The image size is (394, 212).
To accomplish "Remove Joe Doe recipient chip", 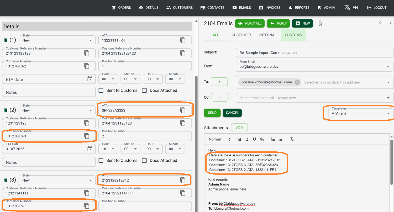I will [x=297, y=82].
